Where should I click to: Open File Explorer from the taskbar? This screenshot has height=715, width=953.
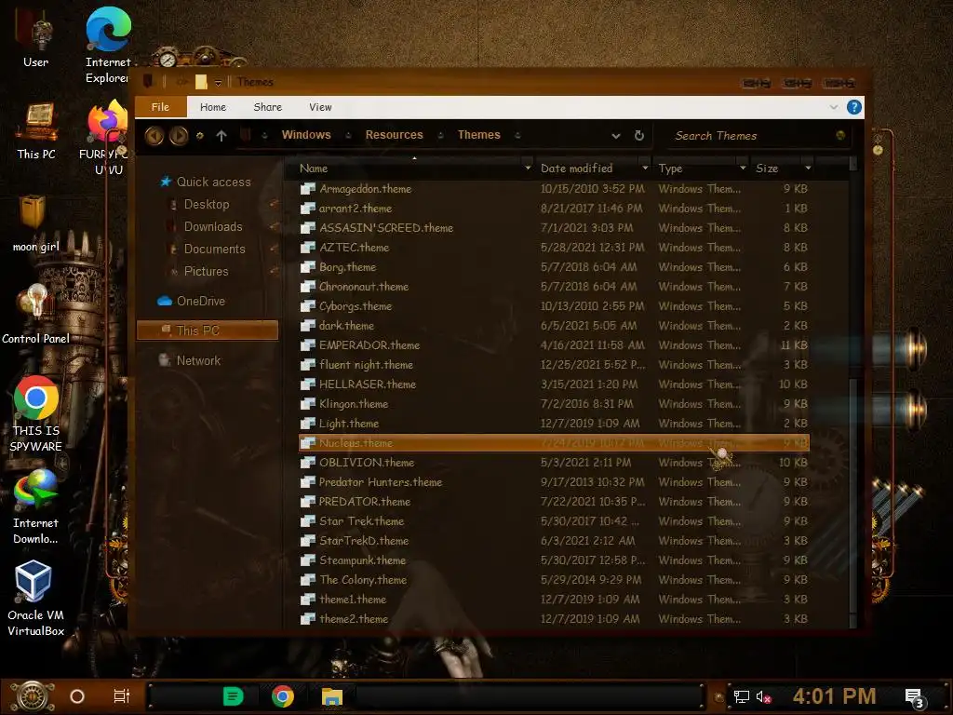coord(332,696)
